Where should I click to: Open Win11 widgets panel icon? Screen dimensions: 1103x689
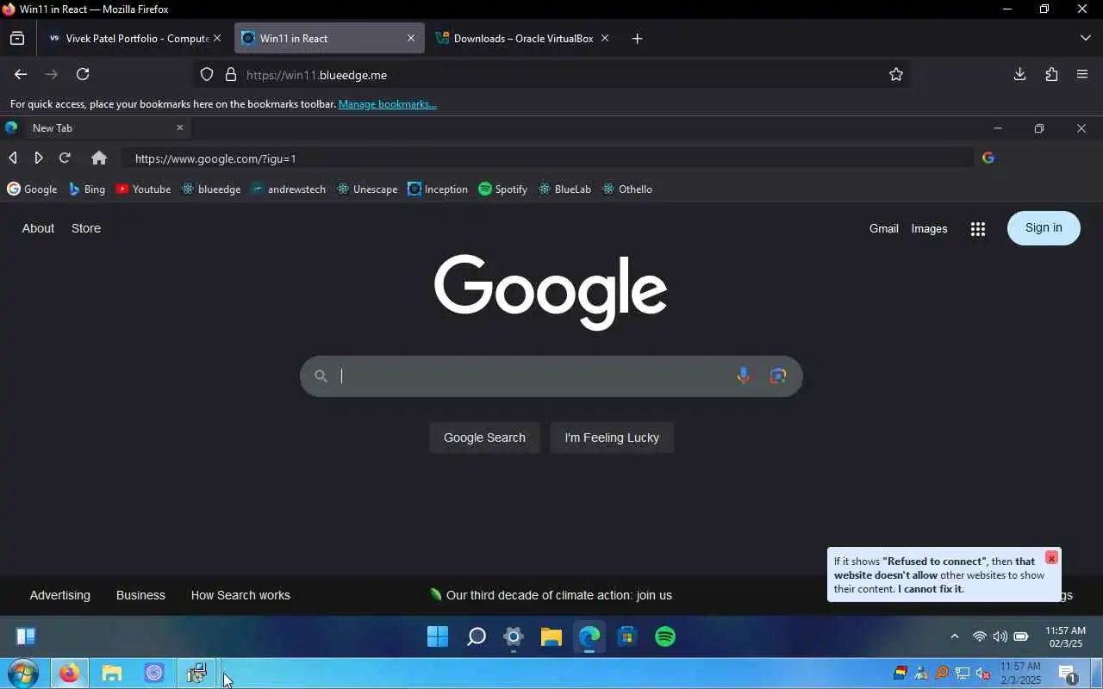26,636
